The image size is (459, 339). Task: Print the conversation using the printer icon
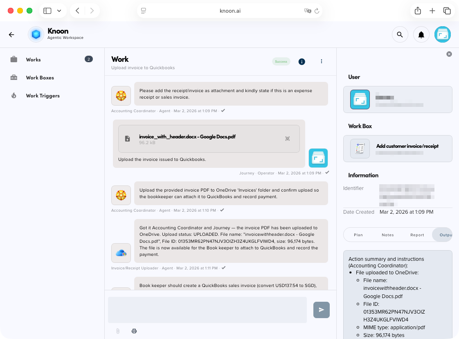point(134,331)
